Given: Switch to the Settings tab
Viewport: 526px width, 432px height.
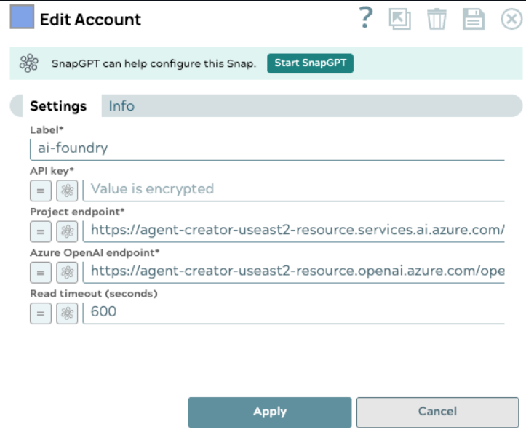Looking at the screenshot, I should tap(58, 106).
